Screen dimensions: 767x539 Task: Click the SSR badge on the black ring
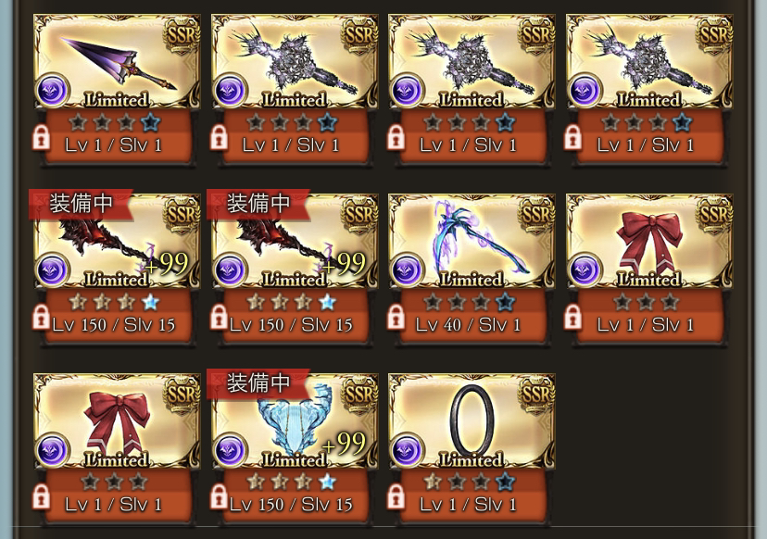pyautogui.click(x=537, y=395)
